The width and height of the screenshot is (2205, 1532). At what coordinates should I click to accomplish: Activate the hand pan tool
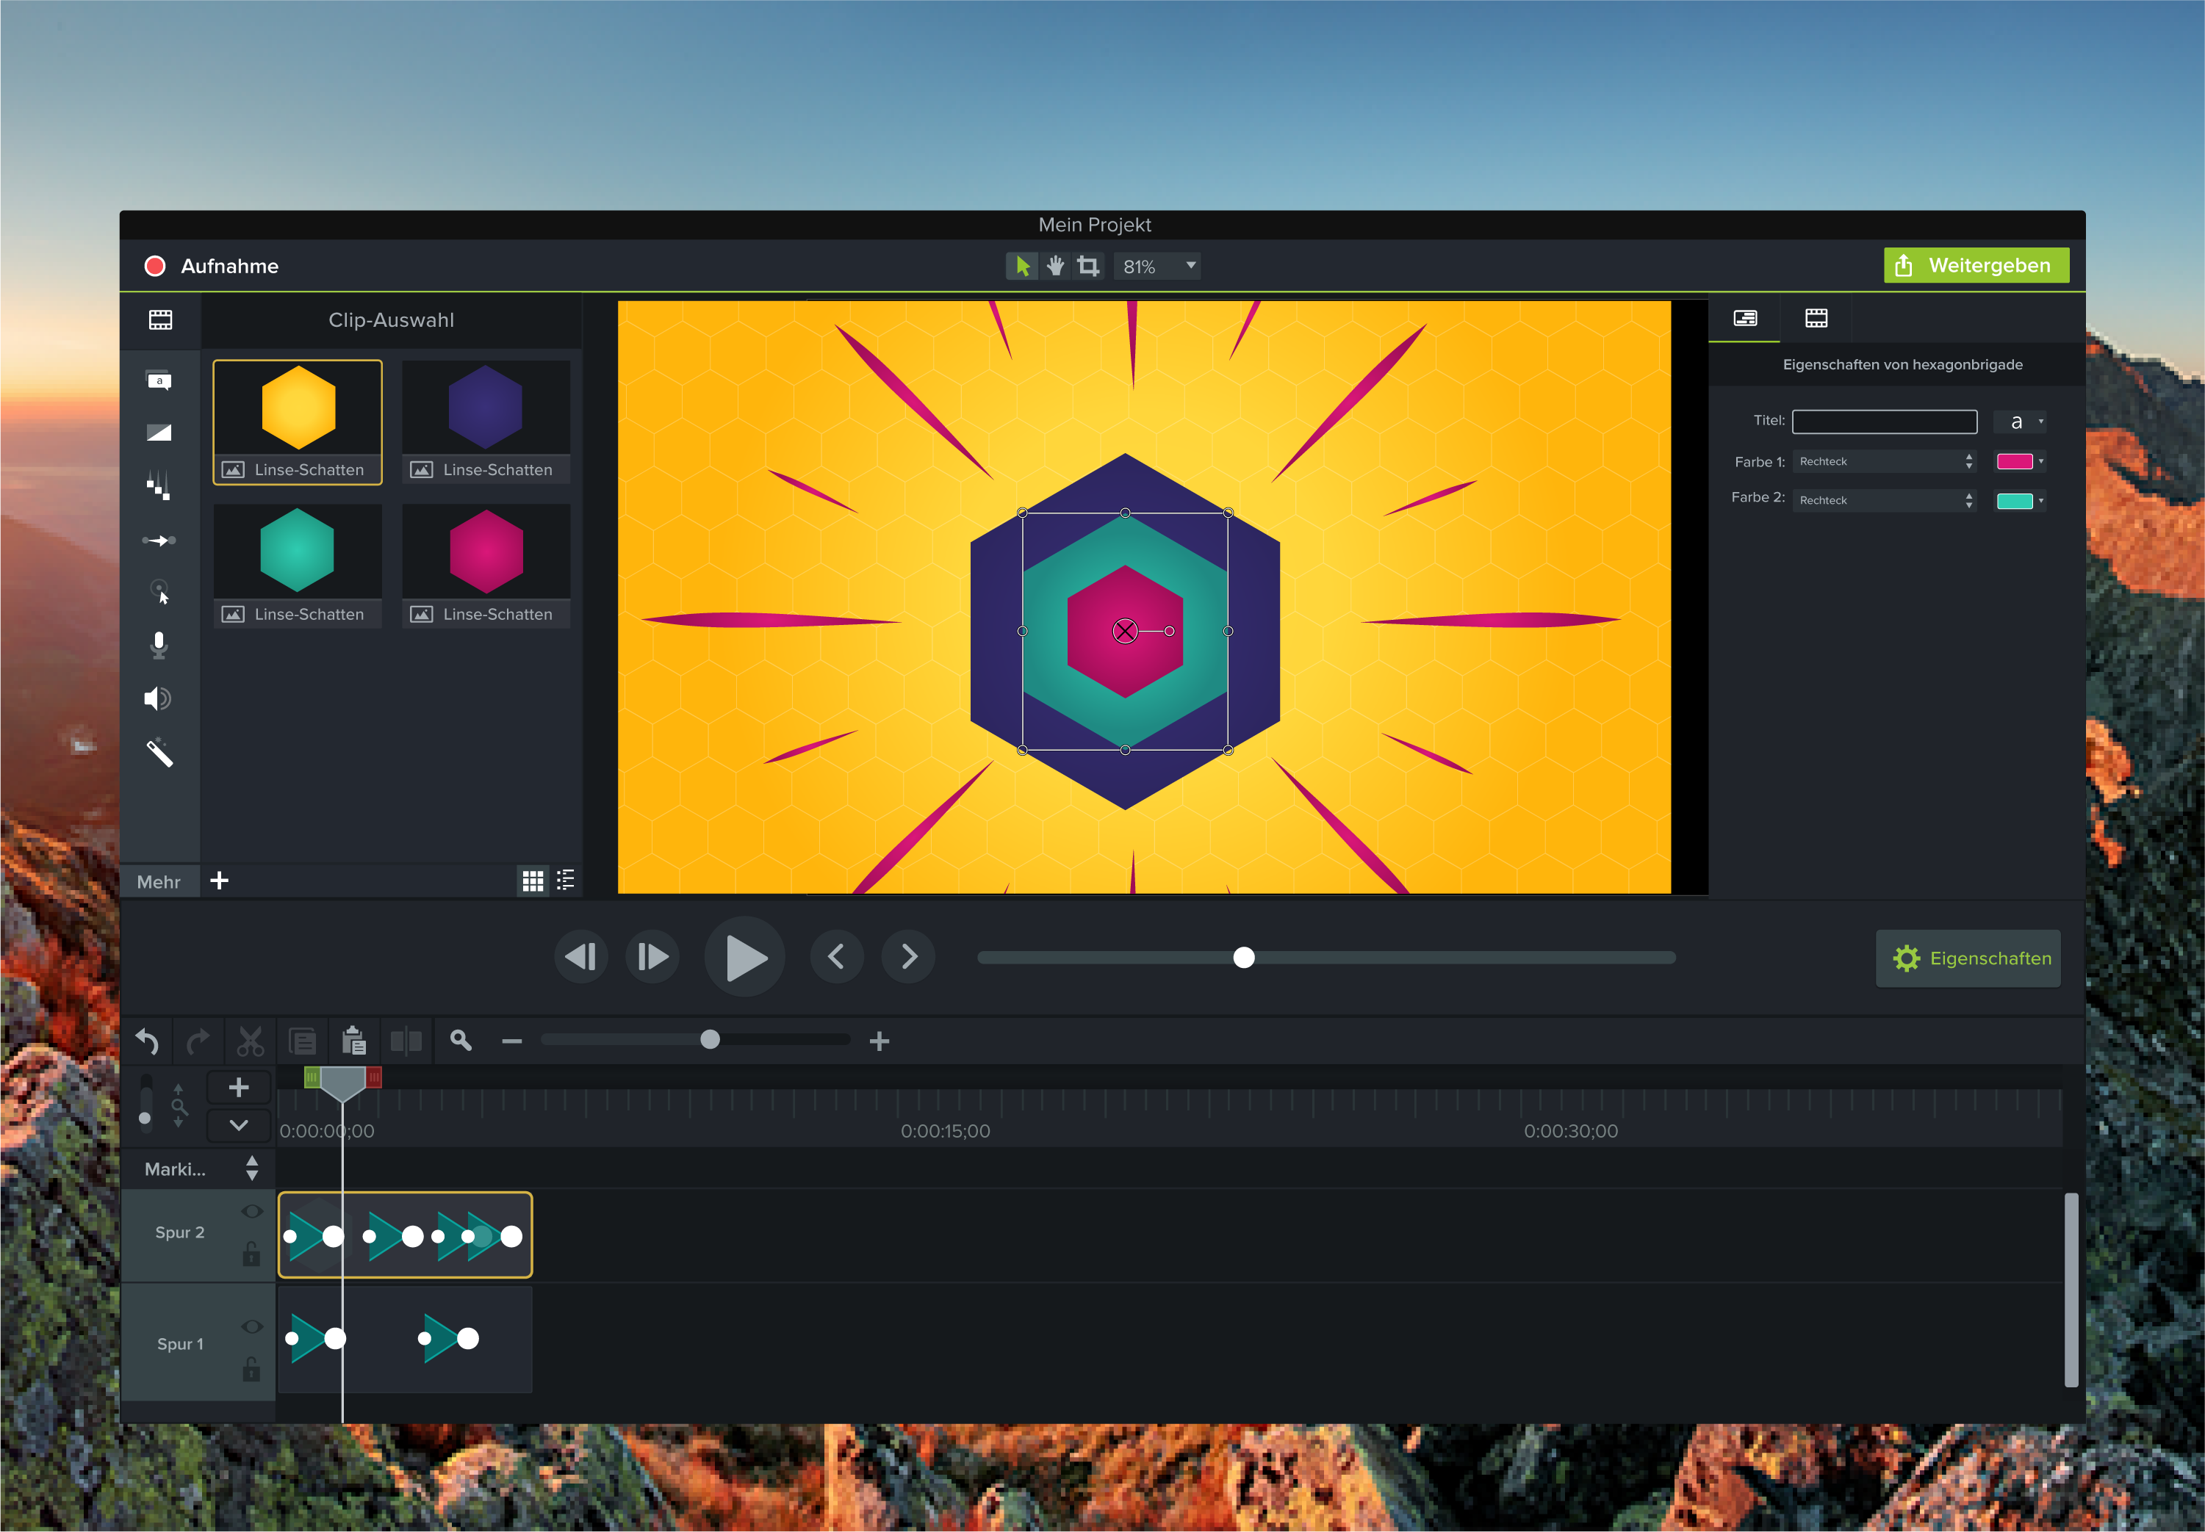coord(1055,266)
